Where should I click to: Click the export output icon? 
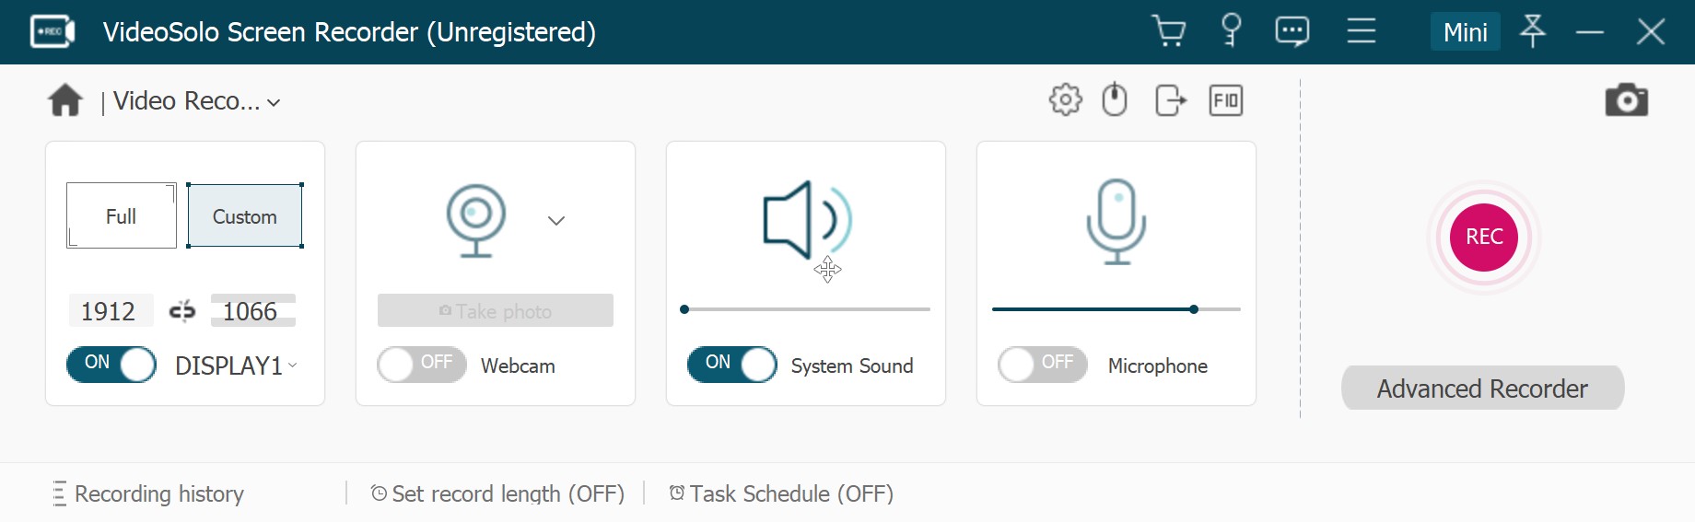(x=1170, y=99)
